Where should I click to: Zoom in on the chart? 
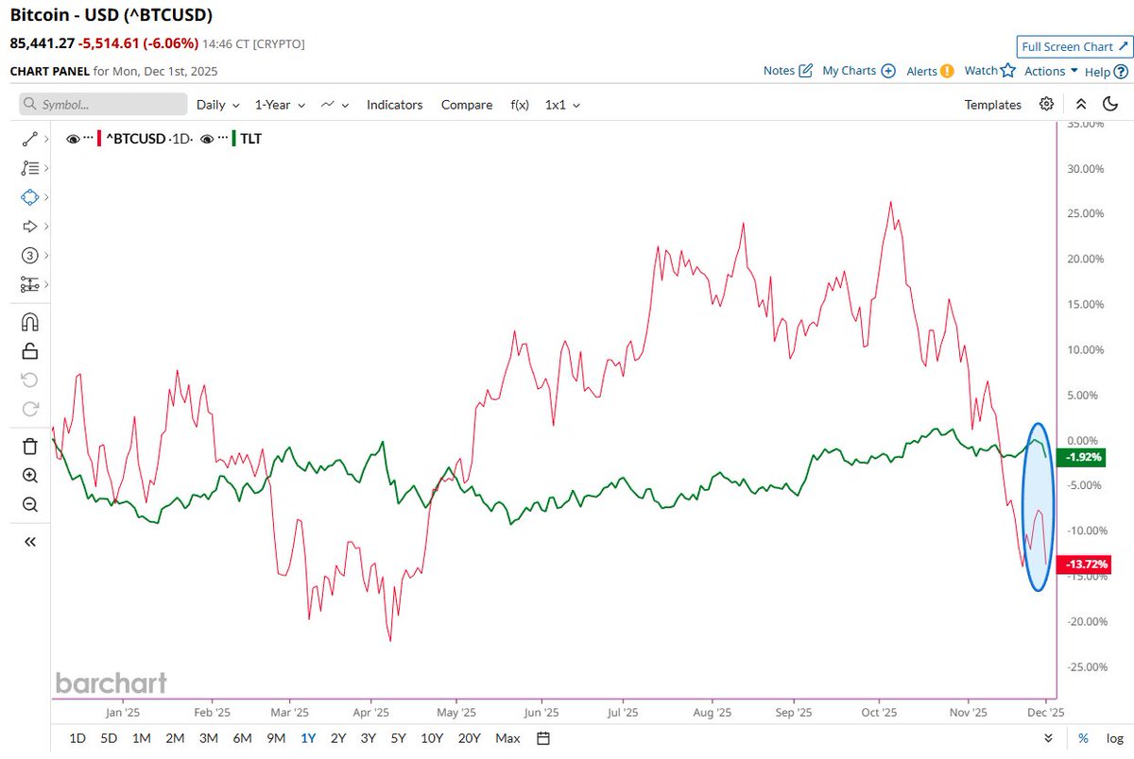coord(29,475)
